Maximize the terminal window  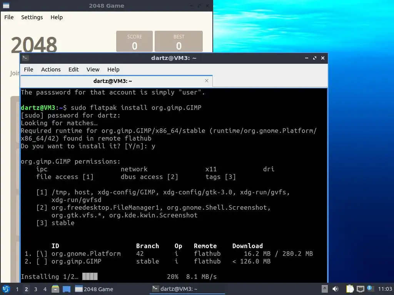315,58
